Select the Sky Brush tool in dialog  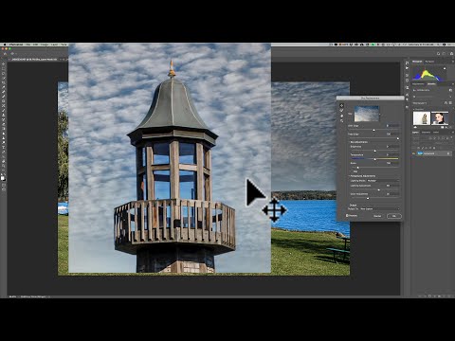tap(341, 111)
